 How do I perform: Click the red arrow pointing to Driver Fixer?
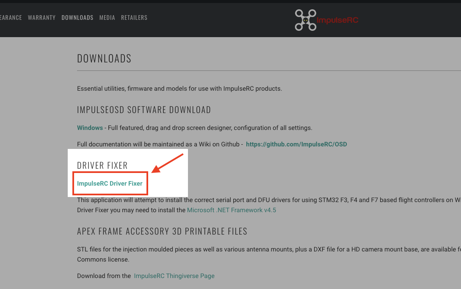167,163
